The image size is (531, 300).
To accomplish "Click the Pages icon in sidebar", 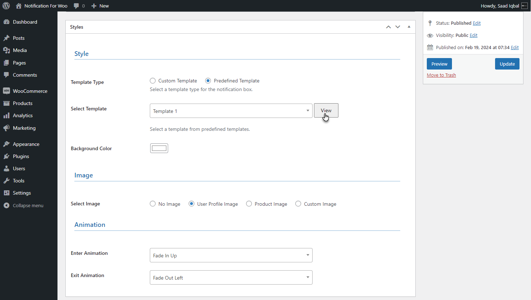I will [x=6, y=63].
